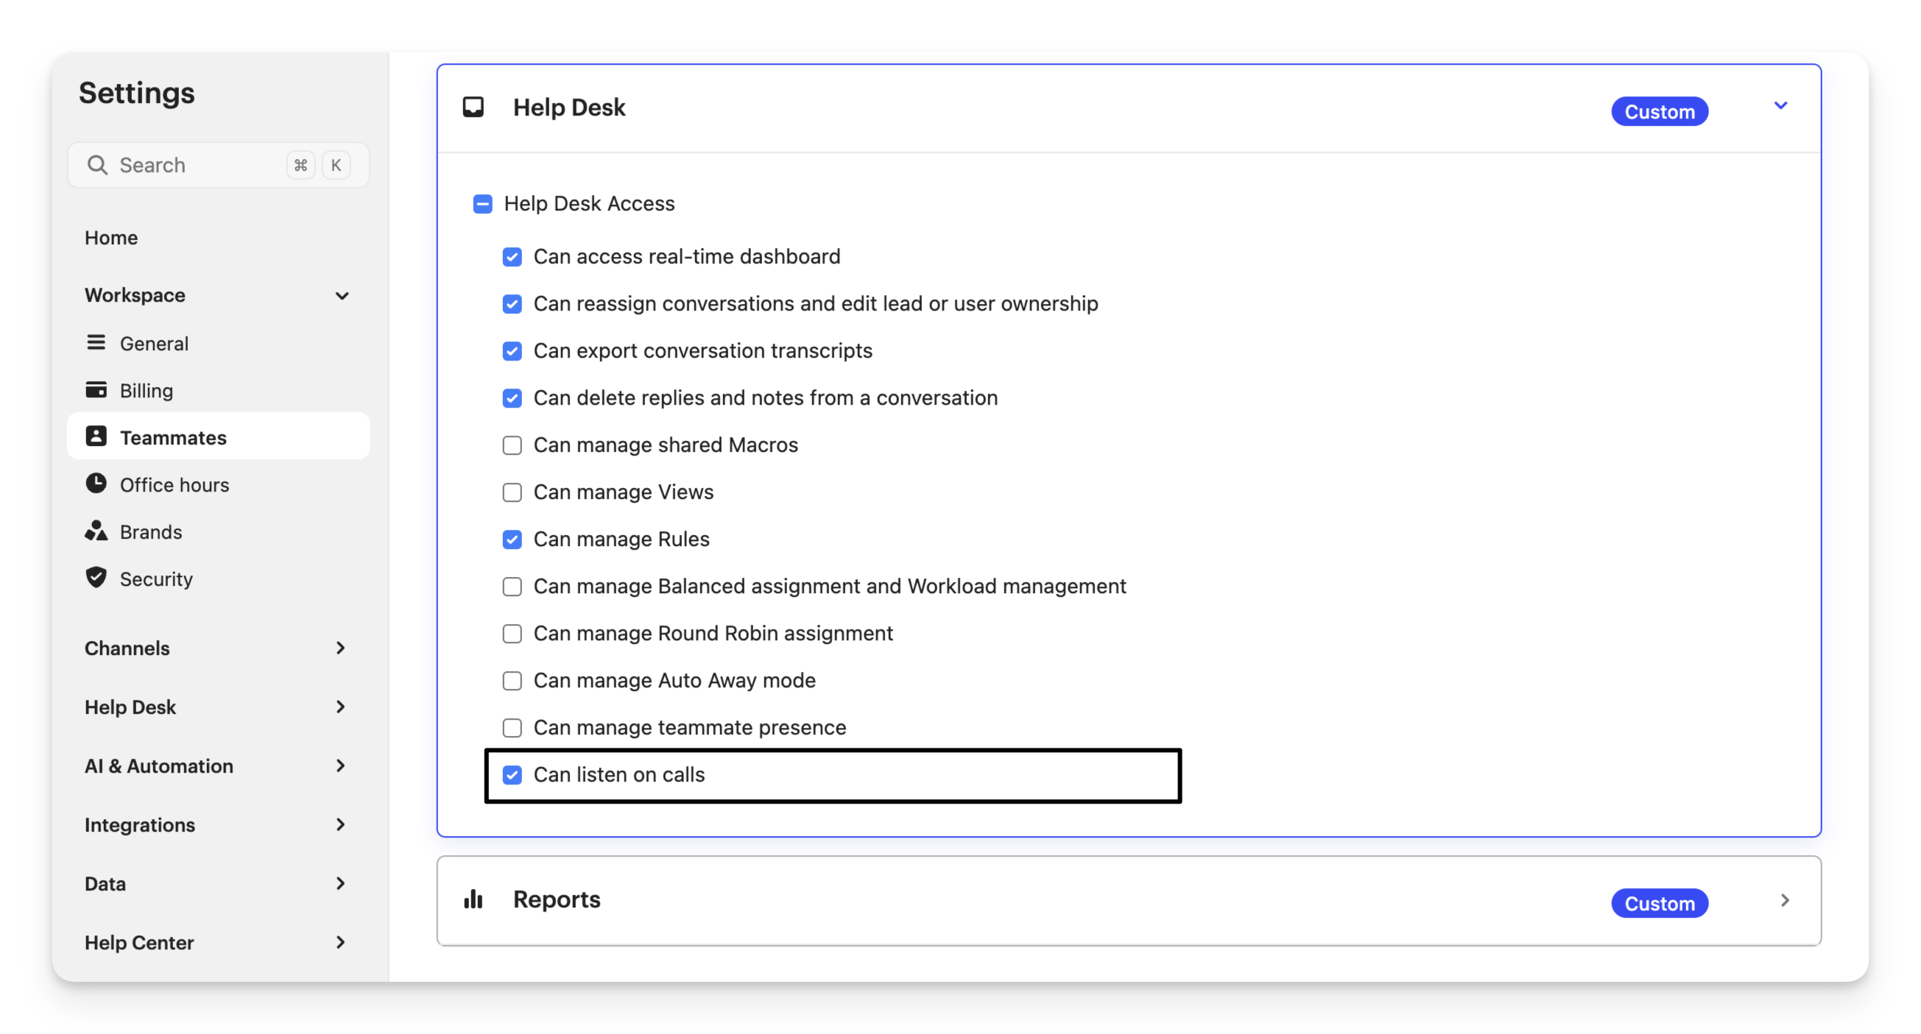Collapse the Workspace sidebar group

click(x=342, y=296)
